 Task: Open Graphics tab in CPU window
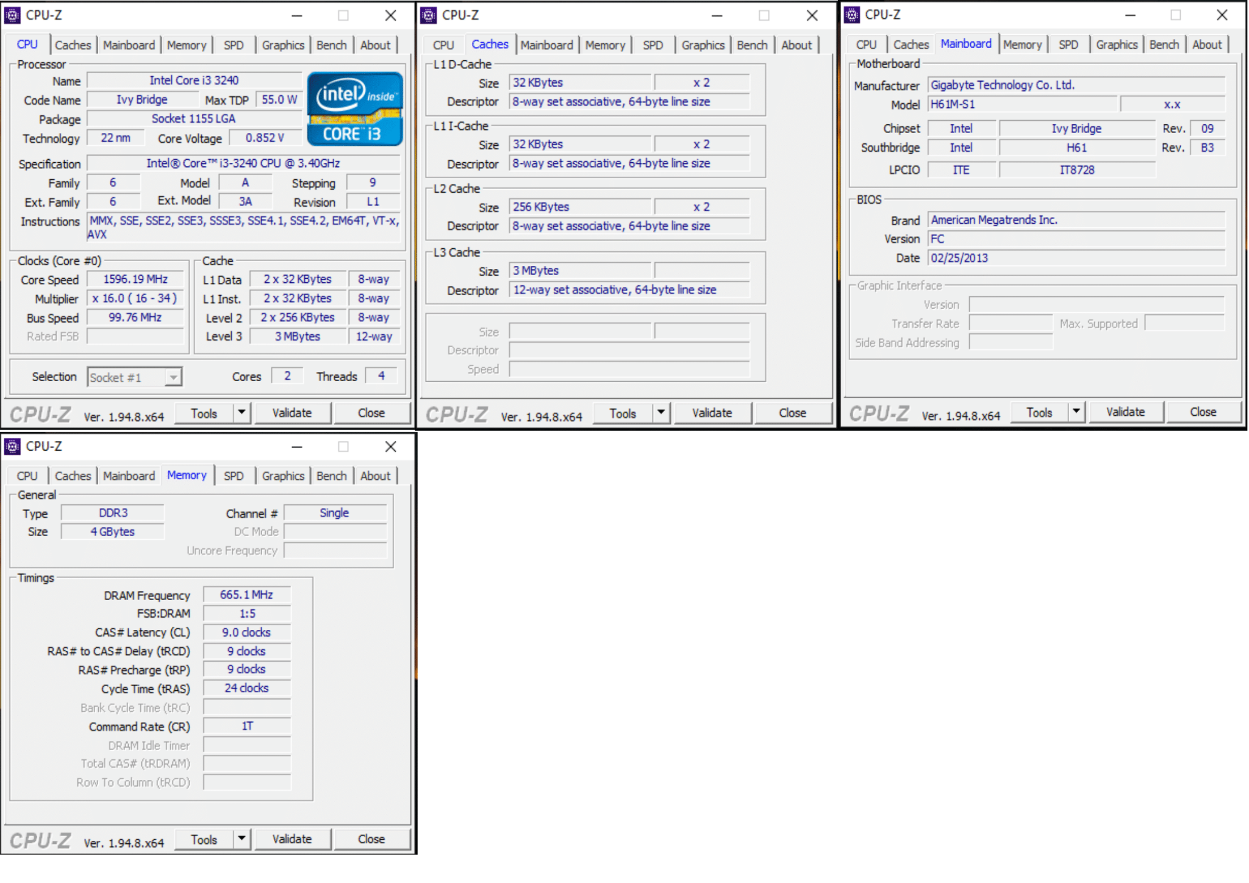283,45
